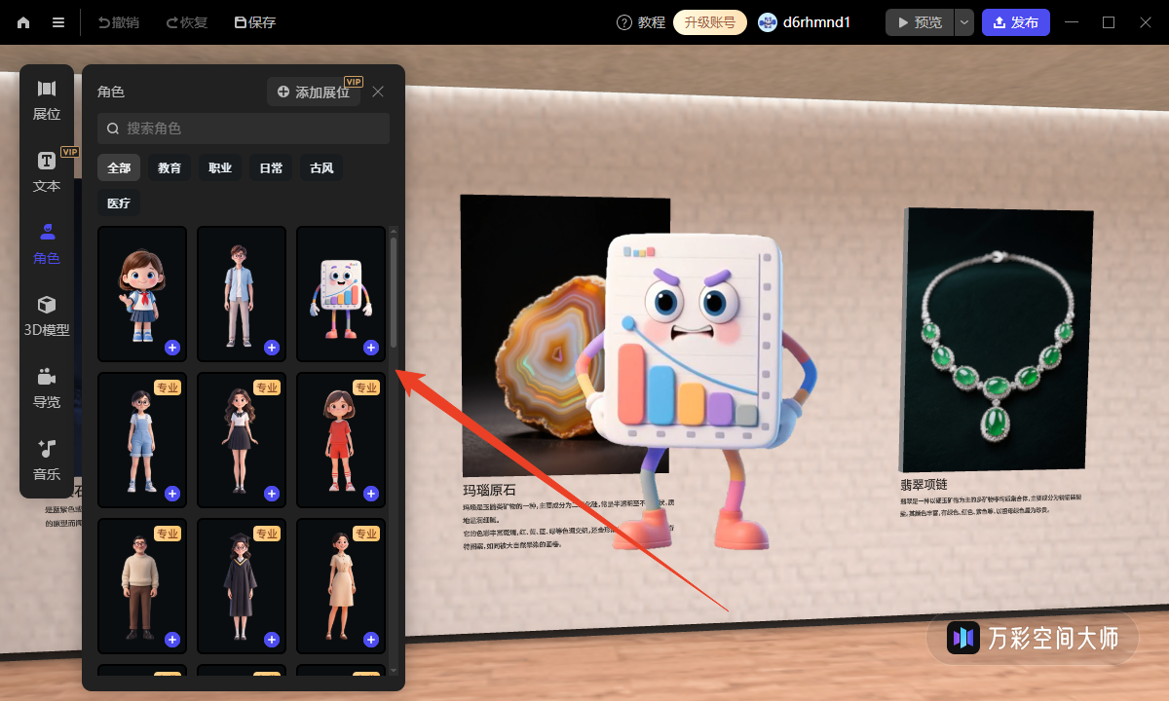Viewport: 1169px width, 701px height.
Task: Click the home icon in top bar
Action: (23, 22)
